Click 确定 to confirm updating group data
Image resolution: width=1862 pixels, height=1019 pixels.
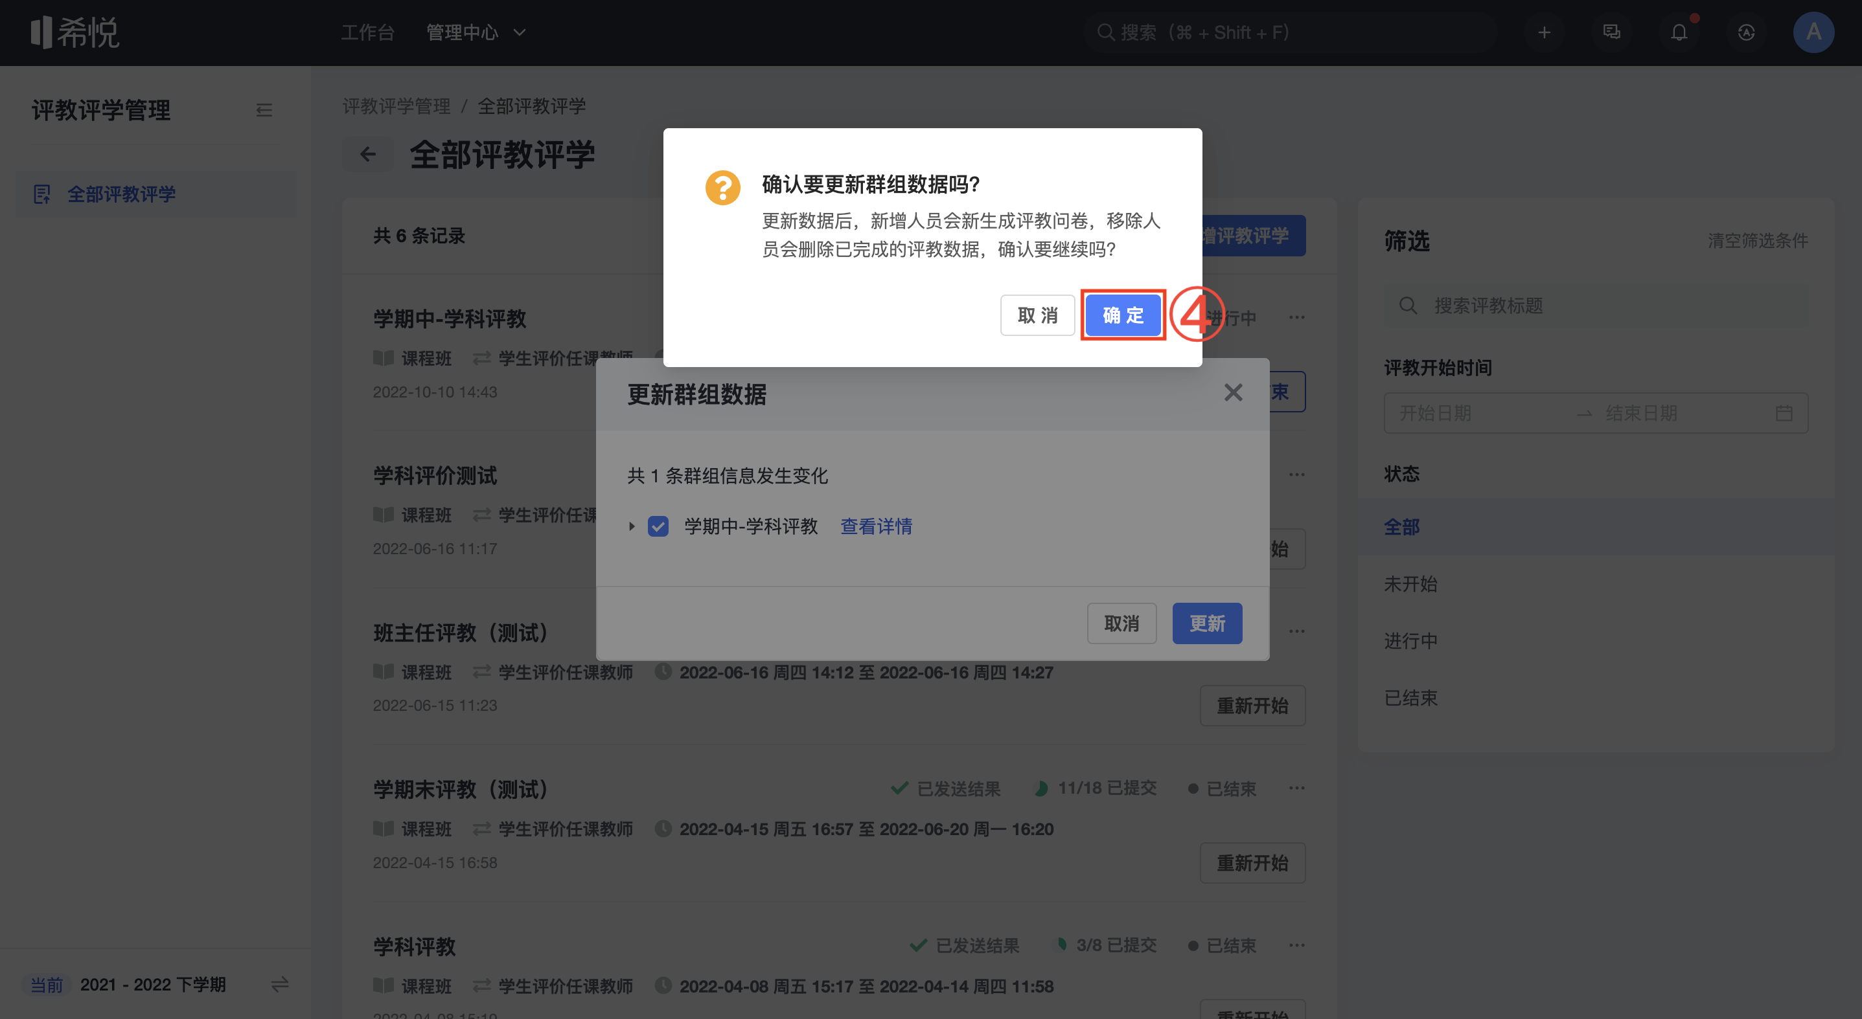(1123, 315)
